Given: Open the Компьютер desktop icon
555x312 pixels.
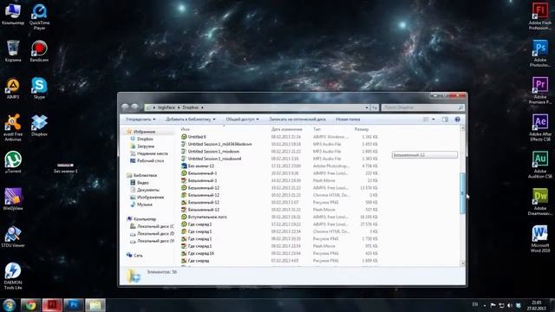Looking at the screenshot, I should [x=13, y=15].
